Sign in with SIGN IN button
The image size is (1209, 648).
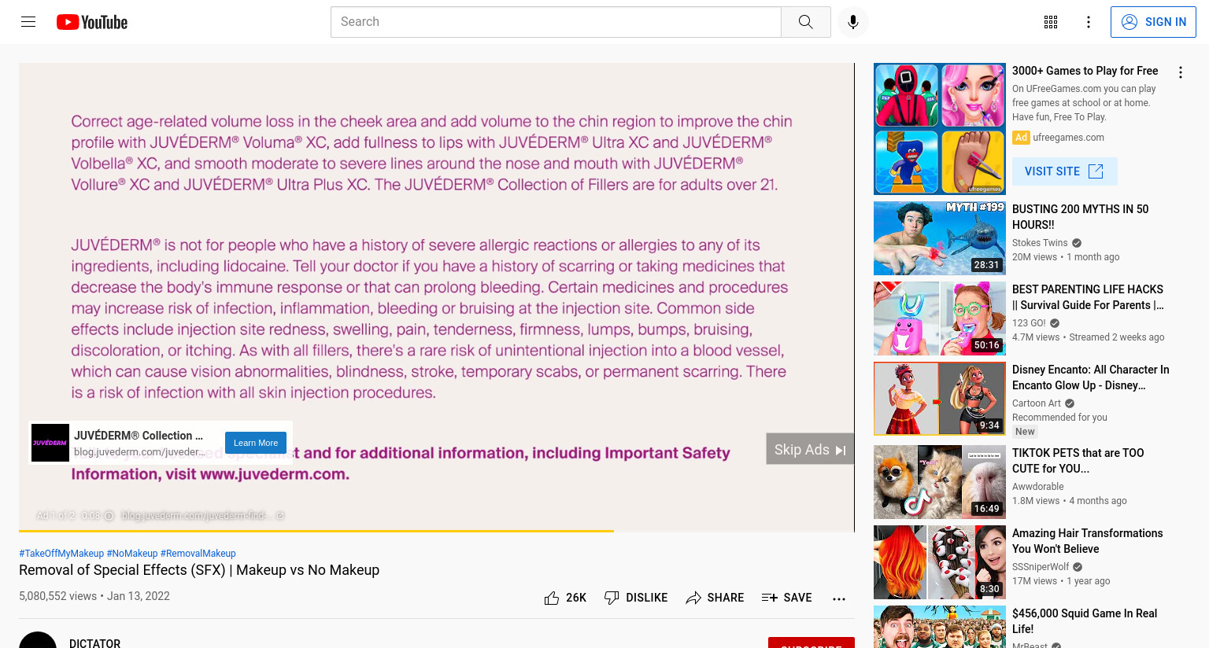tap(1153, 22)
